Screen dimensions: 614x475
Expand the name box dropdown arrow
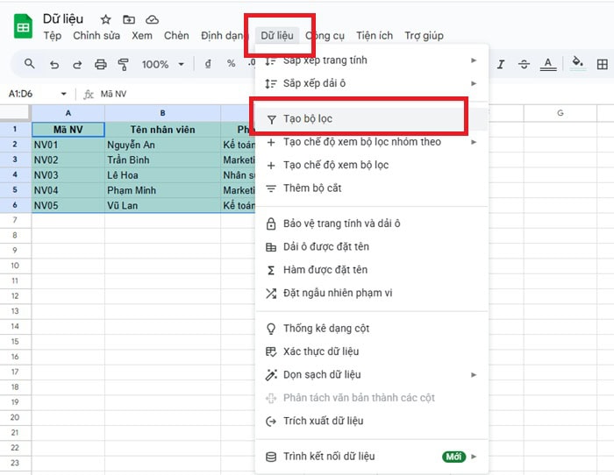pos(64,94)
